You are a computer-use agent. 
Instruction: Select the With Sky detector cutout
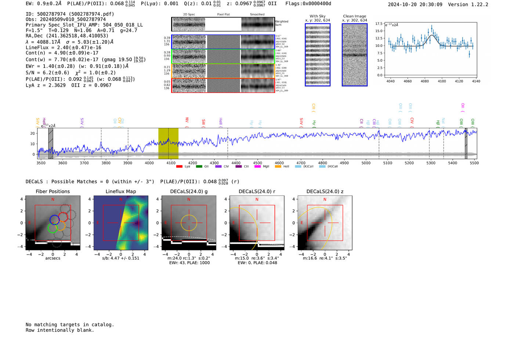click(318, 55)
